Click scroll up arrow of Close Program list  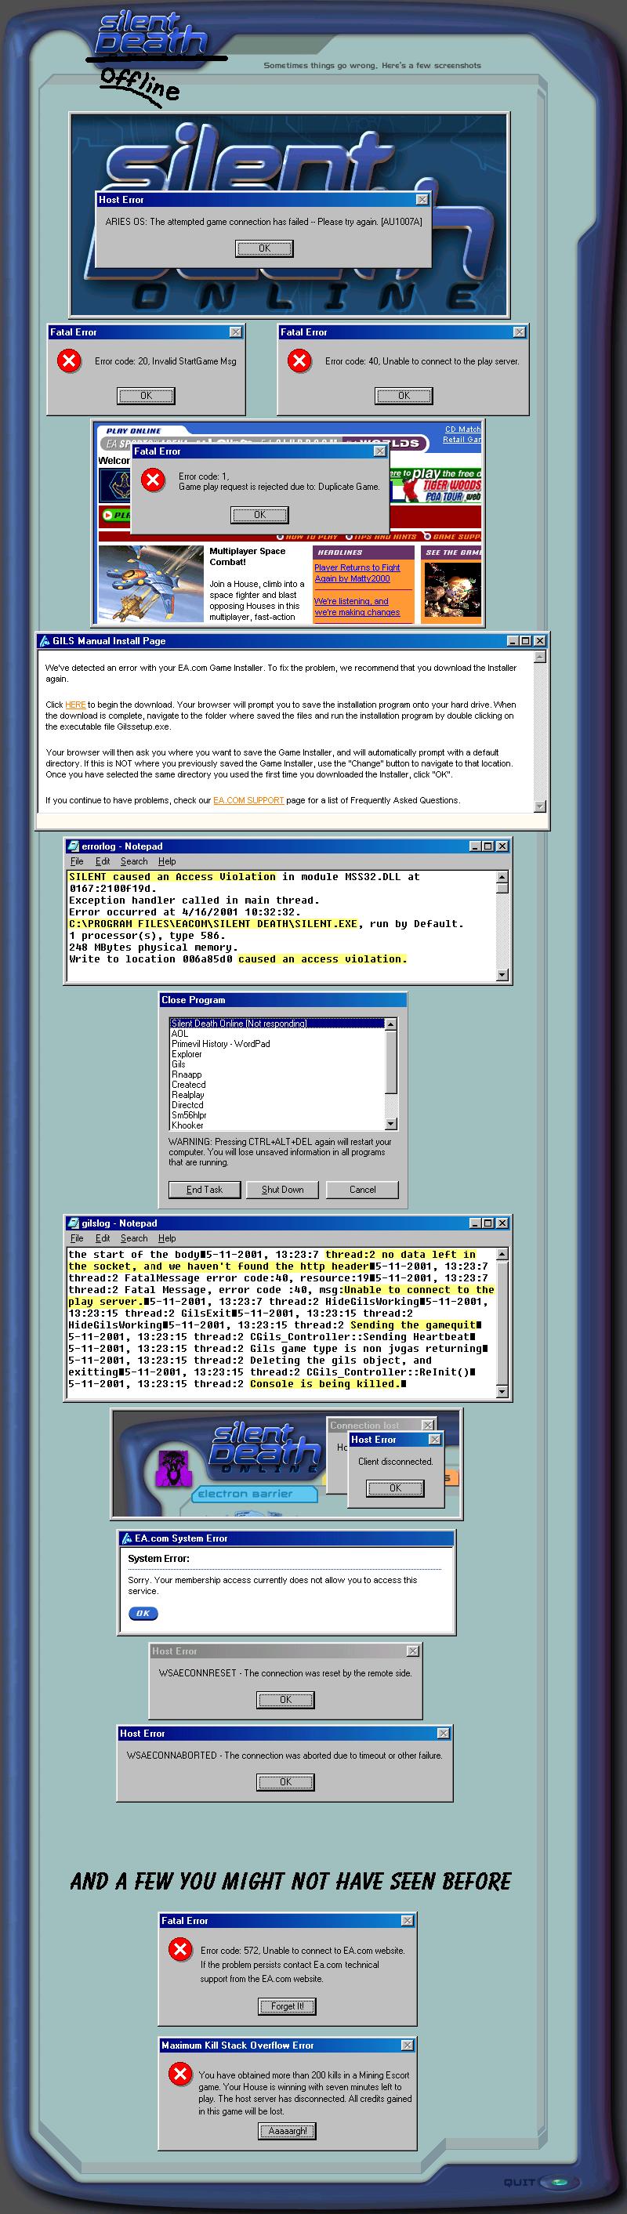tap(390, 1024)
